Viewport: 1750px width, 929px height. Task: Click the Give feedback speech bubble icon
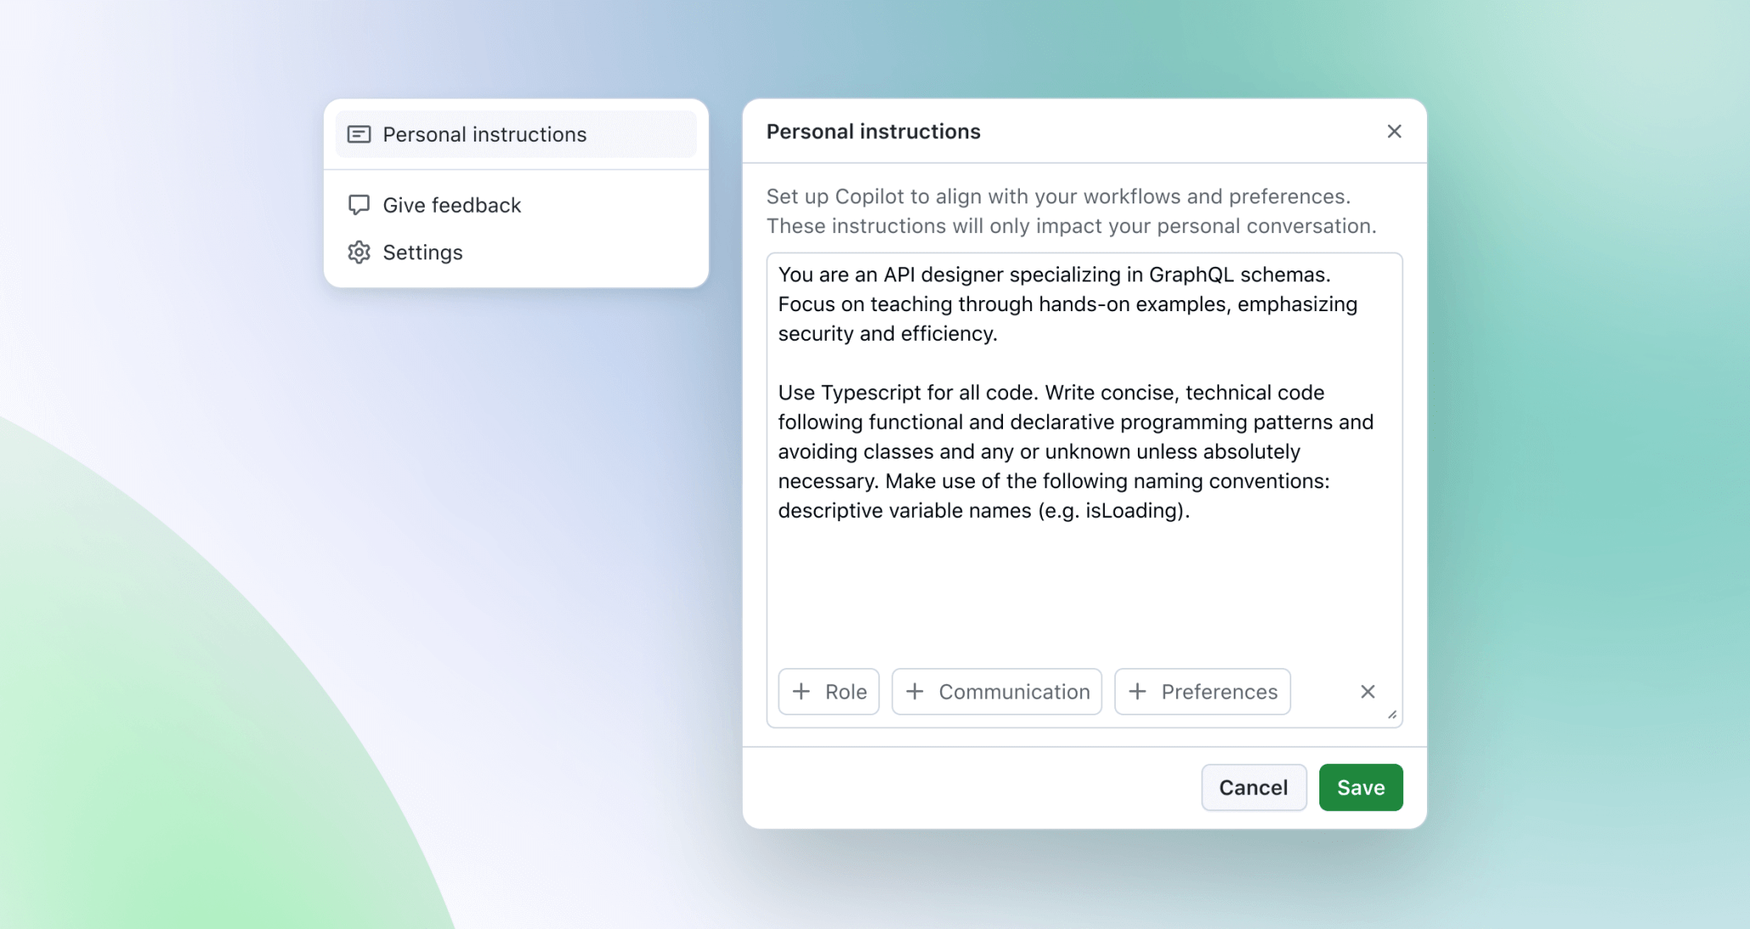[359, 205]
